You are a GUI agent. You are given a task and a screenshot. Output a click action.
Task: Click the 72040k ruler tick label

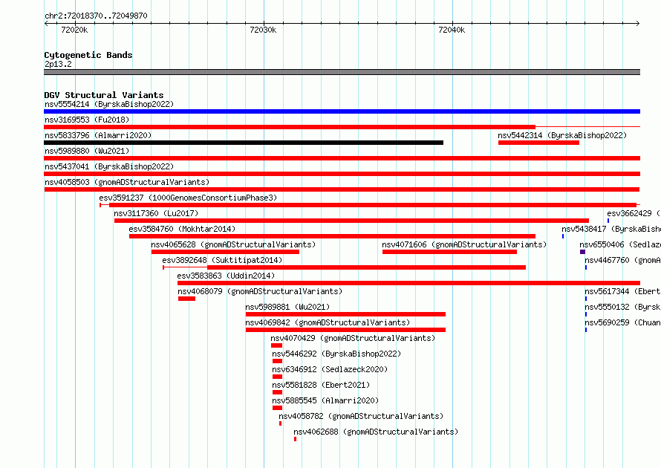point(452,30)
